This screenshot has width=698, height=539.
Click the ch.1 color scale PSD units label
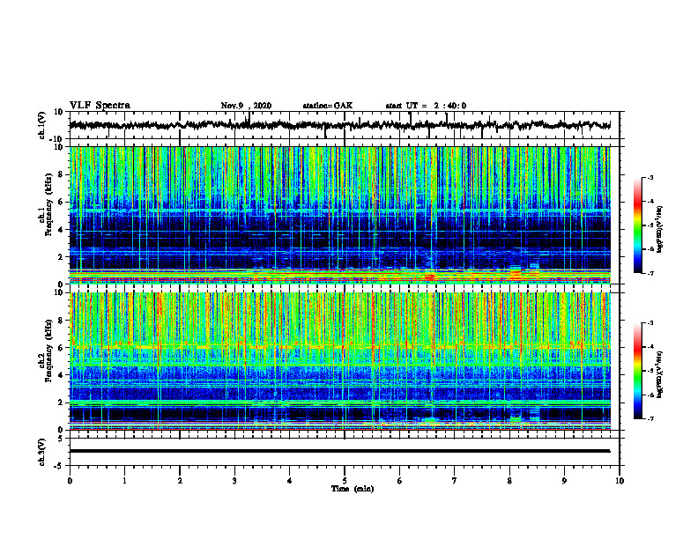click(x=660, y=229)
